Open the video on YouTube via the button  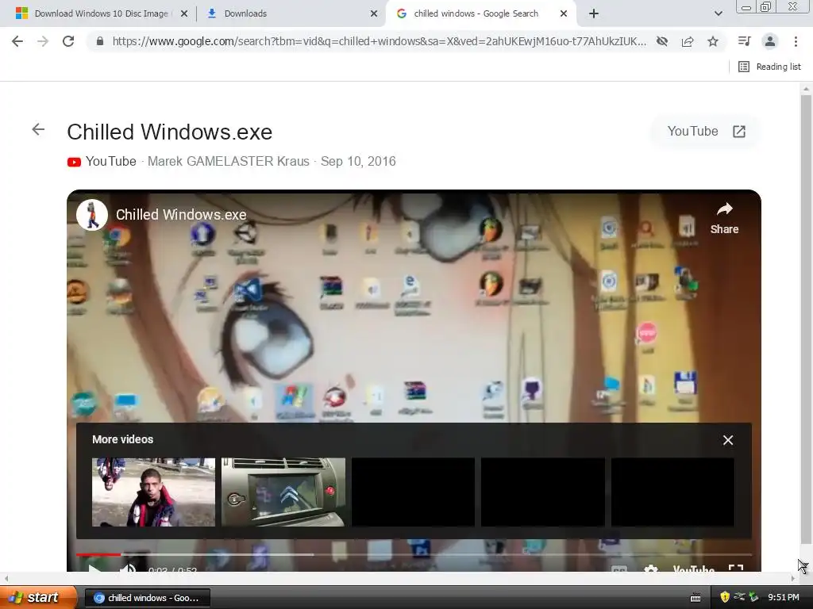point(706,132)
